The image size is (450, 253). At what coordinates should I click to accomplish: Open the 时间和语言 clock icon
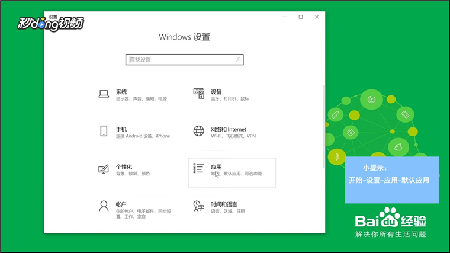tap(198, 206)
